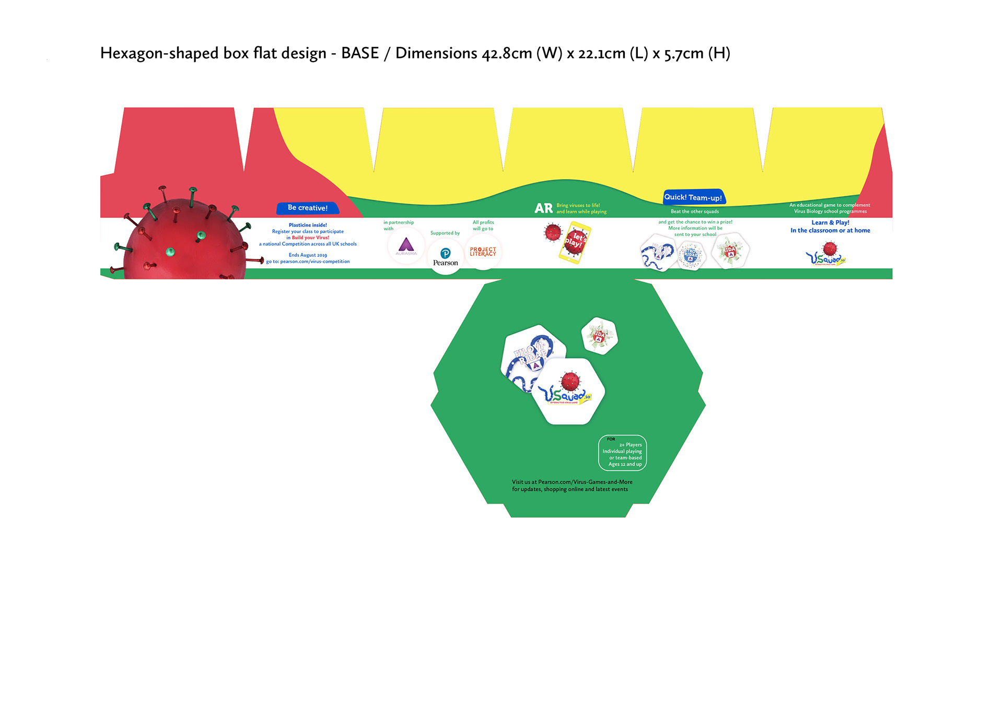Click the Filoviridae hexagon card on strip
1003x709 pixels.
click(x=658, y=253)
